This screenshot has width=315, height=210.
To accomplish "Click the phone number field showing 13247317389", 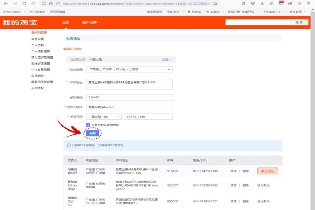I will tap(148, 117).
